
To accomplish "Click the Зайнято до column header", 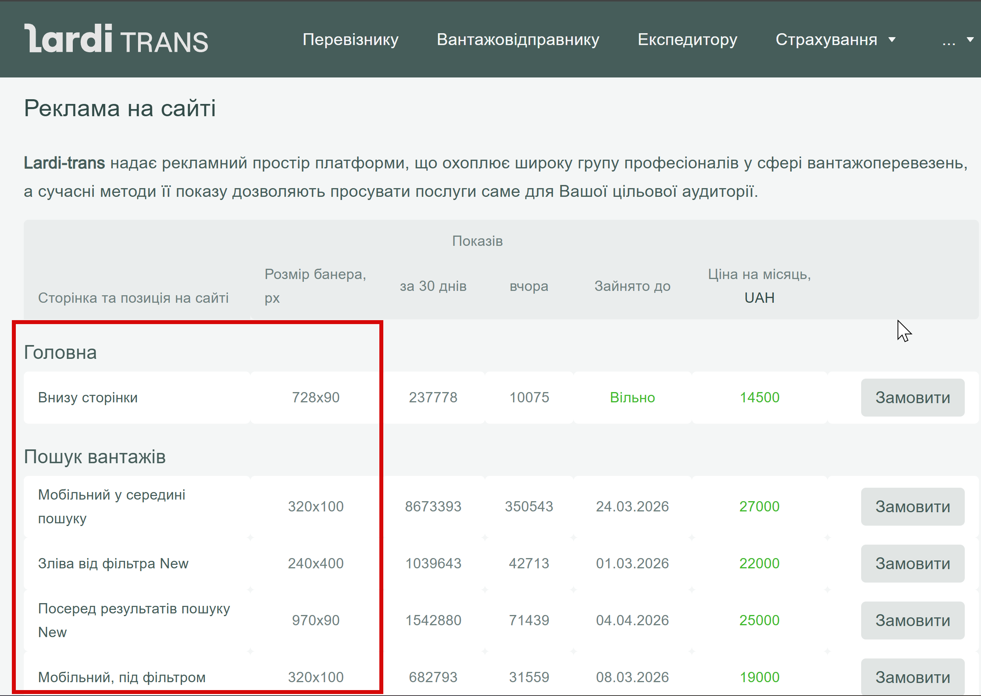I will pos(632,286).
